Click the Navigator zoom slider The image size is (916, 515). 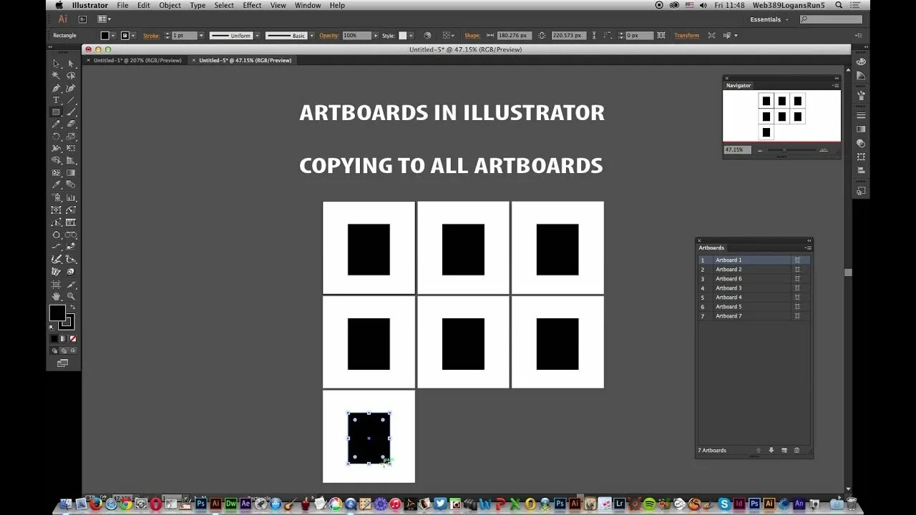coord(792,150)
